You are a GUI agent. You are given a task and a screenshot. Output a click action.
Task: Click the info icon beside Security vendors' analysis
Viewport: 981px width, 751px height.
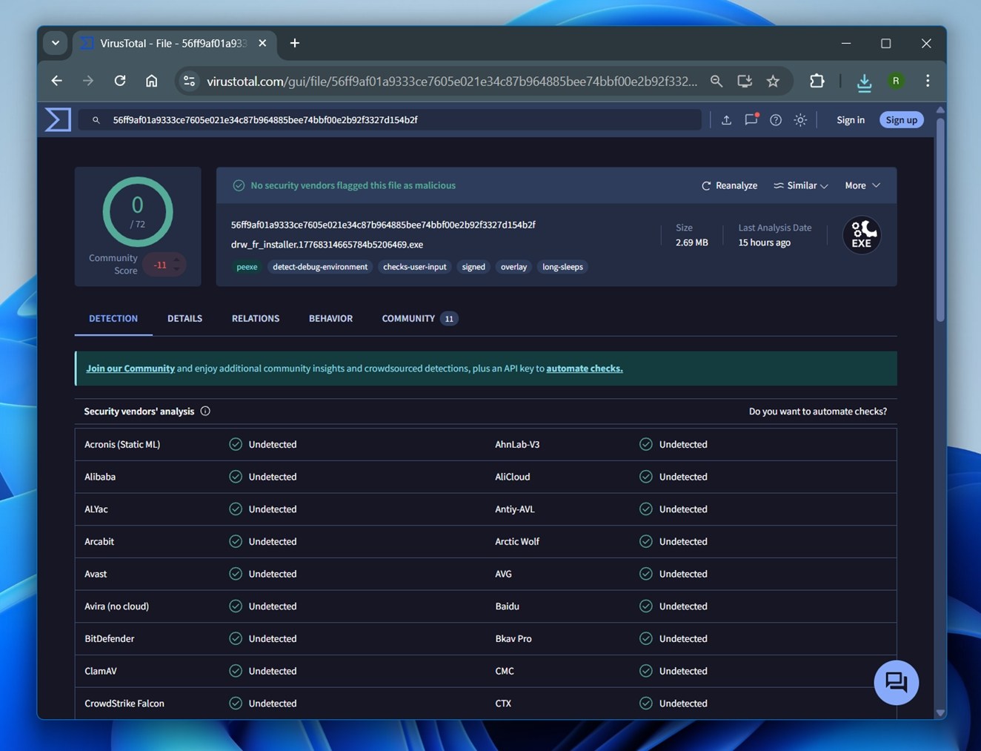[x=205, y=411]
